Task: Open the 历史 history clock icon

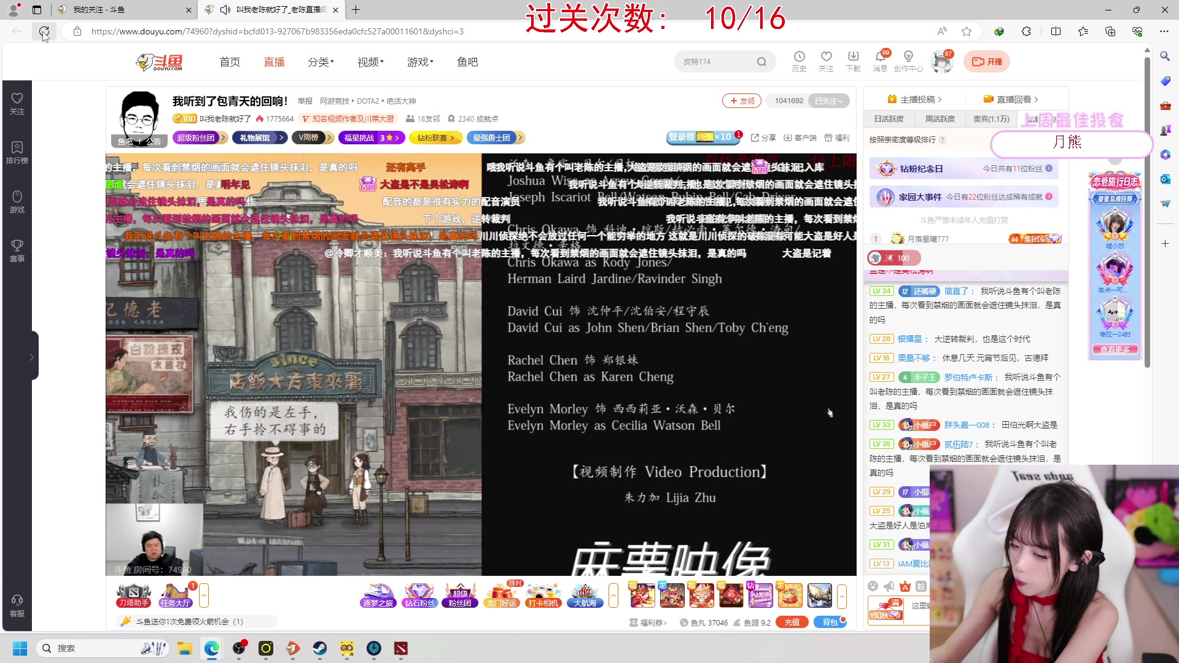Action: 799,61
